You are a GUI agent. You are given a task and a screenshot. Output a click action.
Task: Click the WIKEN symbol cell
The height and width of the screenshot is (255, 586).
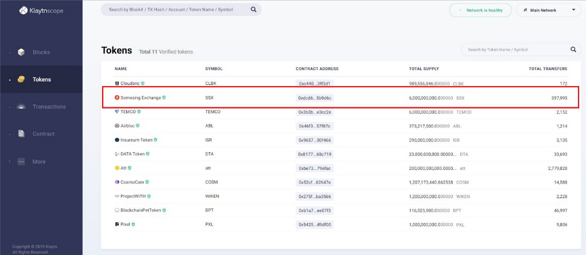pos(212,196)
